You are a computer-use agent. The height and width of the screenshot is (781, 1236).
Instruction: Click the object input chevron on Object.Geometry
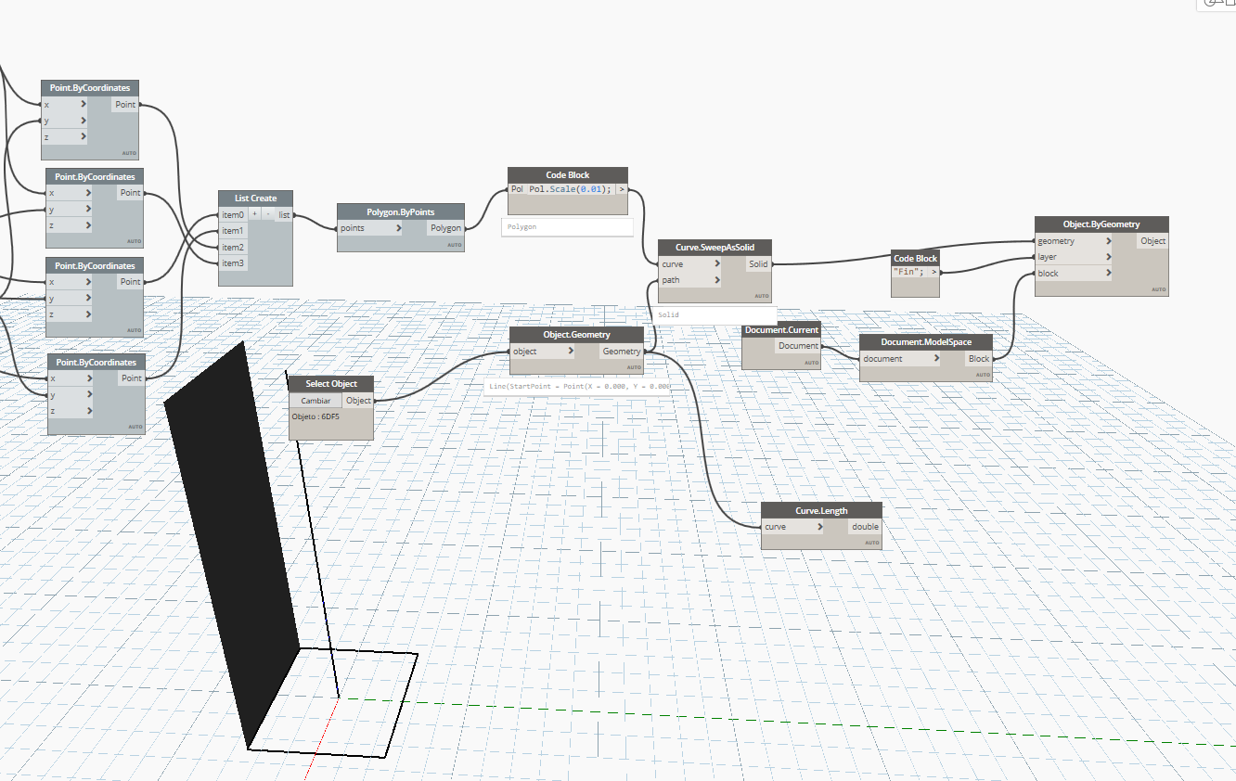570,352
